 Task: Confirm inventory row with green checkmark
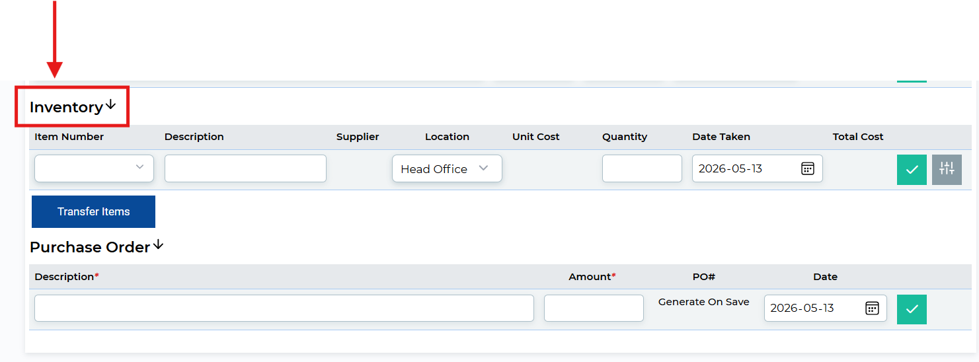click(x=912, y=170)
